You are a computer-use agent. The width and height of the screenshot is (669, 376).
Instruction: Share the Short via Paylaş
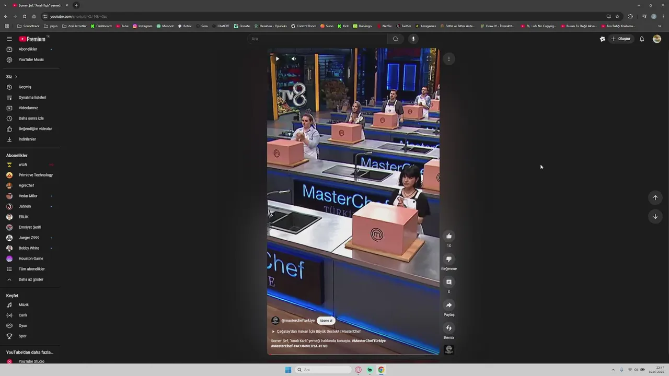pos(449,305)
